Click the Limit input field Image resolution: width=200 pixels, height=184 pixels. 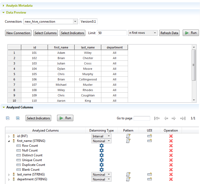pos(111,33)
